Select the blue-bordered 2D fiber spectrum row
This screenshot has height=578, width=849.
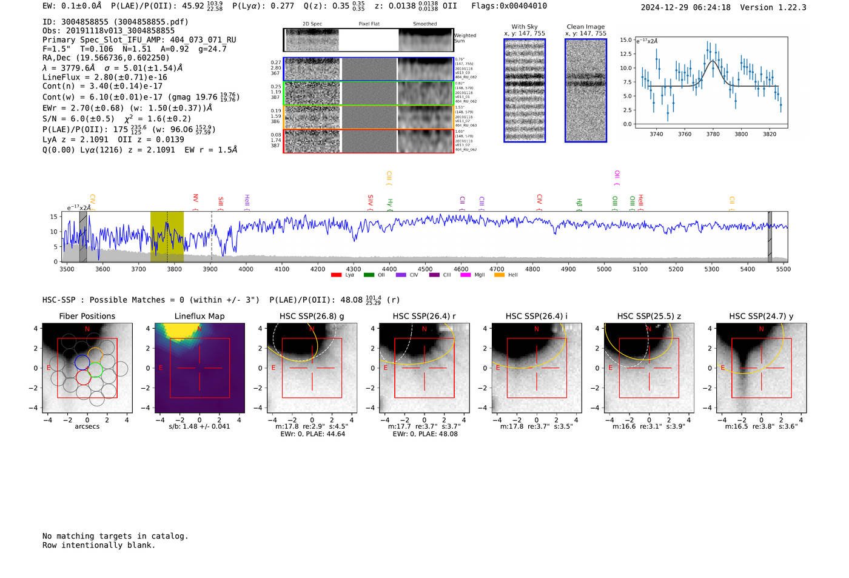(x=368, y=69)
